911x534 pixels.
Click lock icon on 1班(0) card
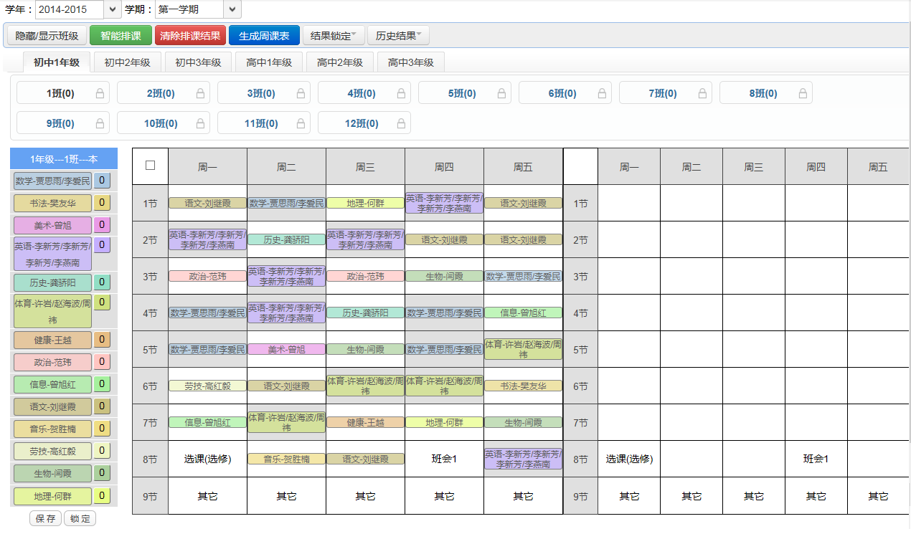[x=100, y=93]
